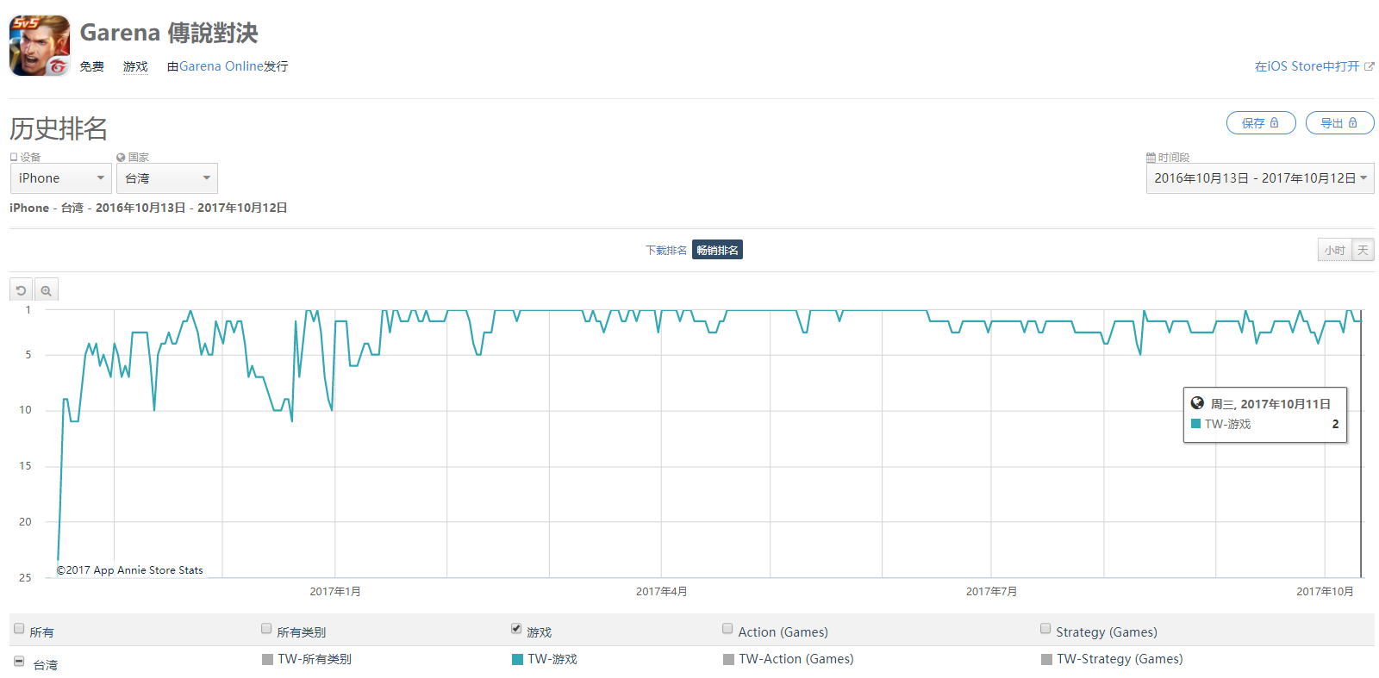The image size is (1379, 678).
Task: Click the lock icon on 保存 button
Action: (x=1275, y=123)
